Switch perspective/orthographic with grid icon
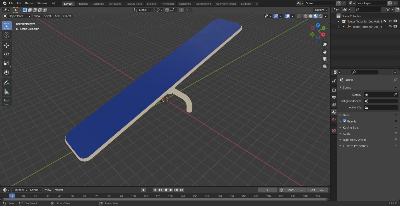 tap(325, 66)
